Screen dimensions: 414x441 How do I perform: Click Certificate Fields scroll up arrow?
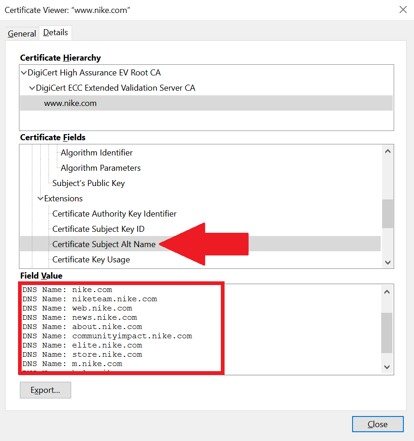point(388,151)
